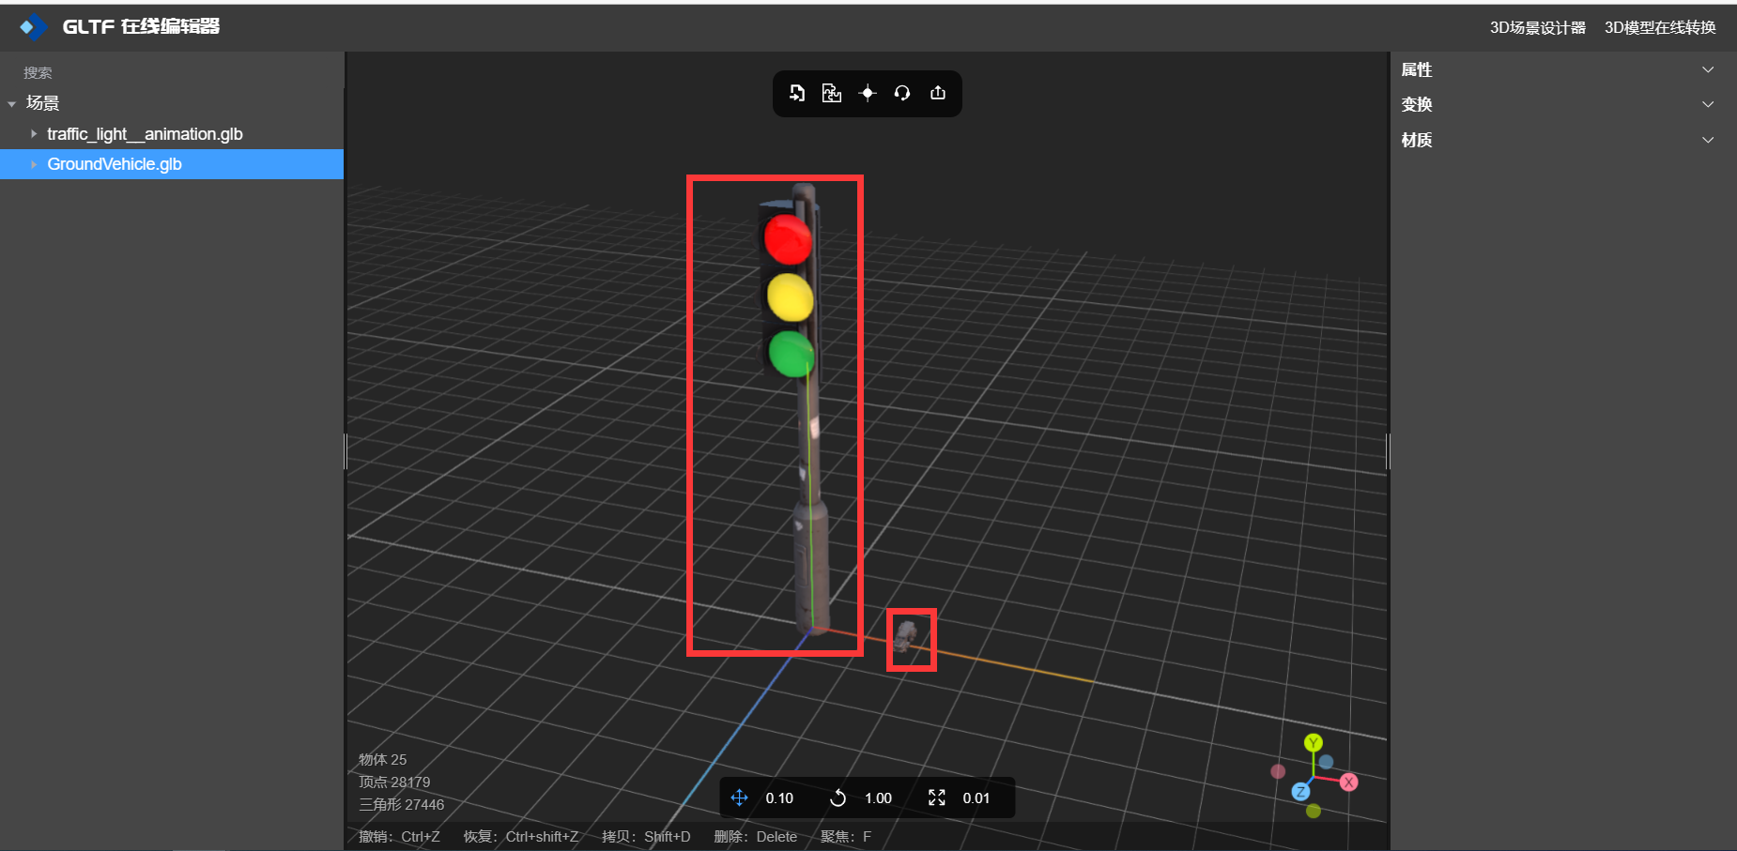Click the rotate snap value 1.00
Screen dimensions: 1737x851
coord(878,798)
